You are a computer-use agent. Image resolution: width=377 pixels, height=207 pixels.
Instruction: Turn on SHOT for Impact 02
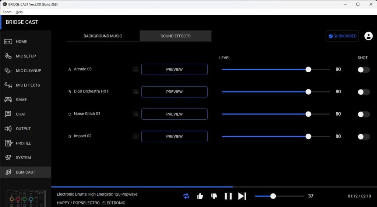[x=363, y=137]
